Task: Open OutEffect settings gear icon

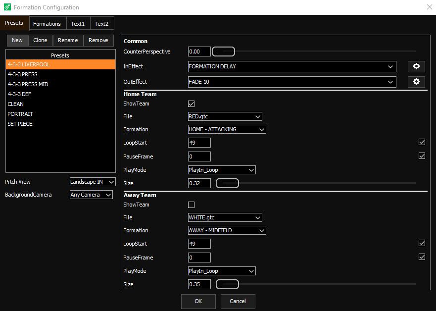Action: pyautogui.click(x=416, y=82)
